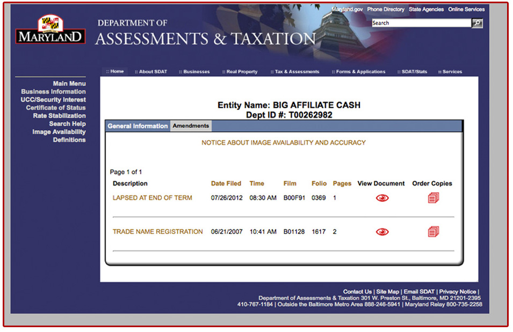The image size is (513, 332).
Task: Open the SDAT/Stats menu
Action: coord(412,71)
